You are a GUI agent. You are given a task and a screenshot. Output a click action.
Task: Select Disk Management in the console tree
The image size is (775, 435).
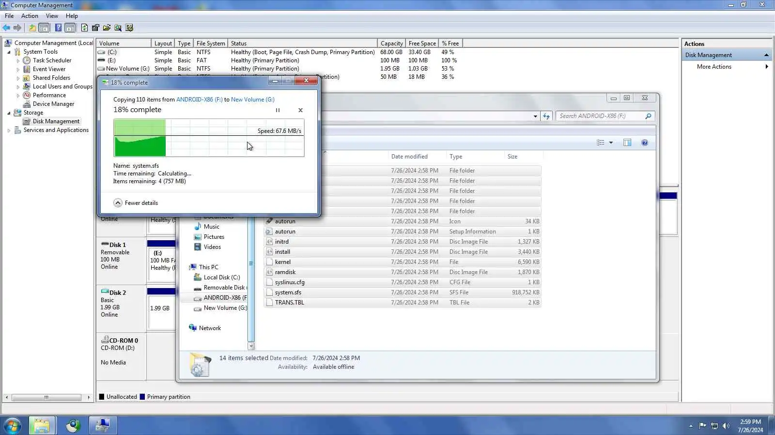point(56,121)
